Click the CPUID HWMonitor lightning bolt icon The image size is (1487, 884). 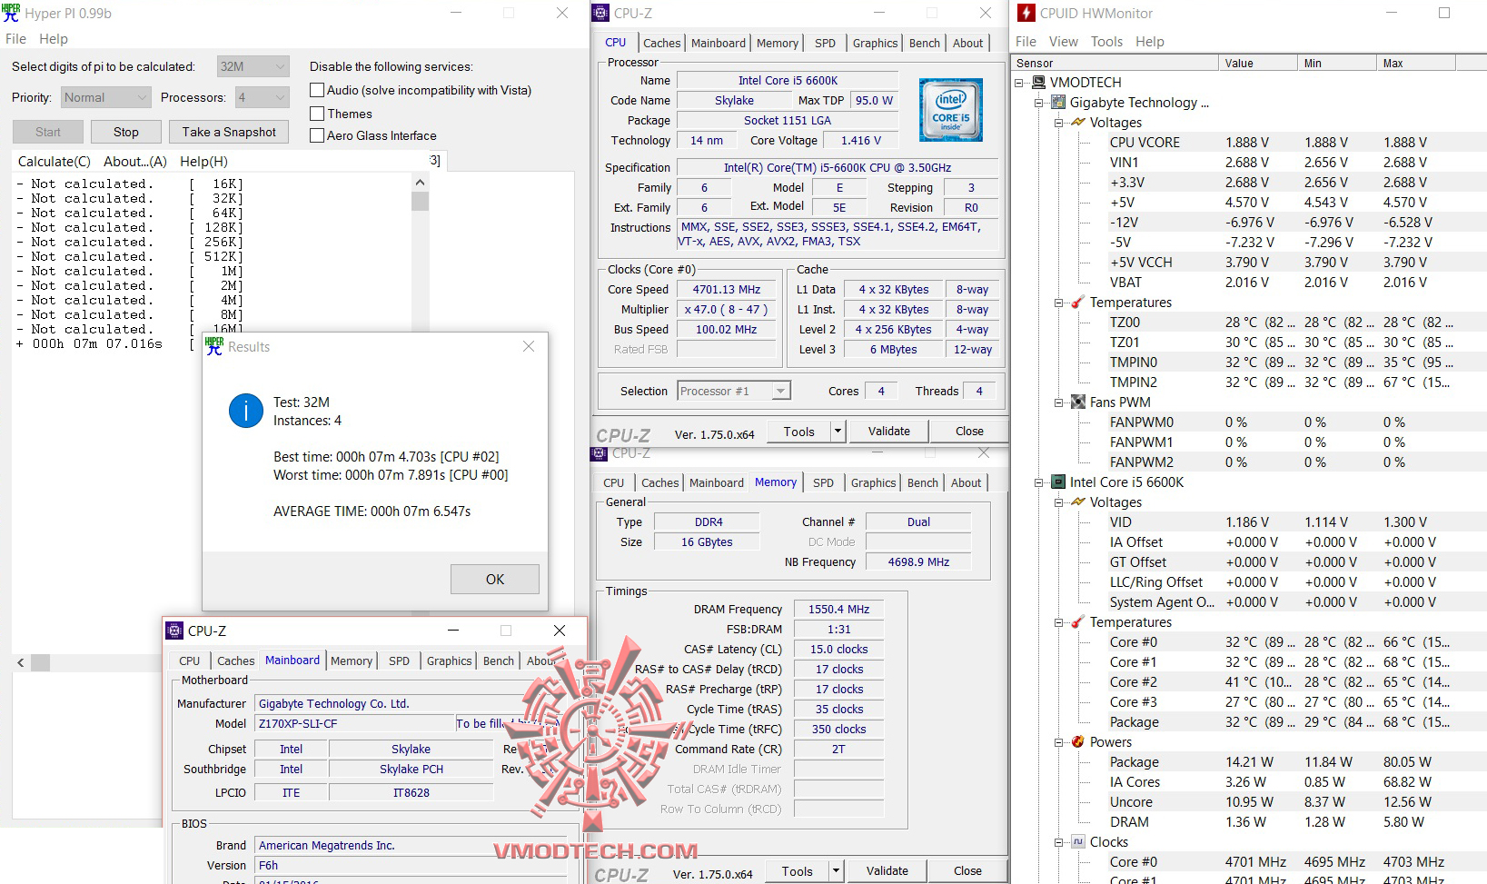[x=1026, y=13]
